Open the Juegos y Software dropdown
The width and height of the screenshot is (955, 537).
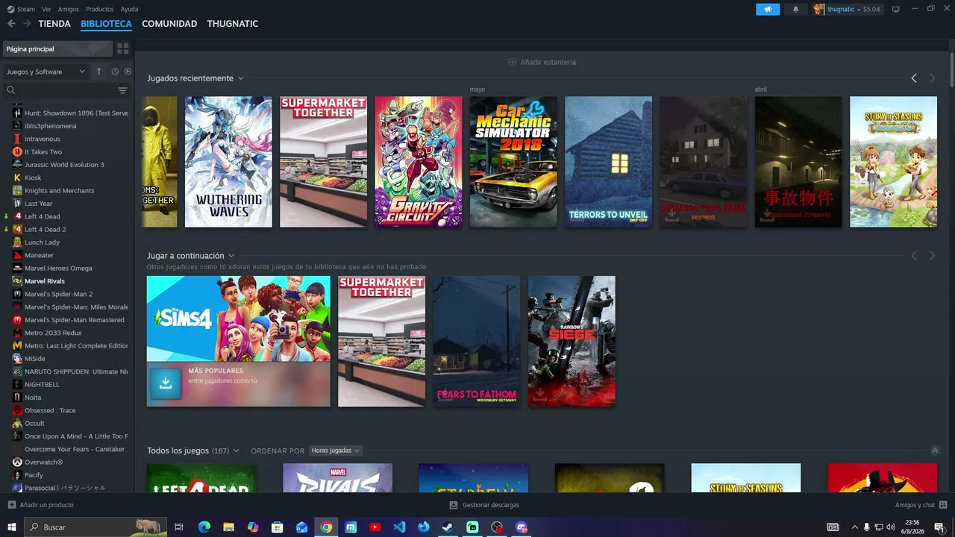[46, 72]
